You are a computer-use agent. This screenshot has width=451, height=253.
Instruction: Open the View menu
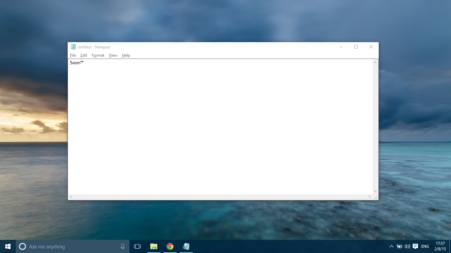[113, 55]
